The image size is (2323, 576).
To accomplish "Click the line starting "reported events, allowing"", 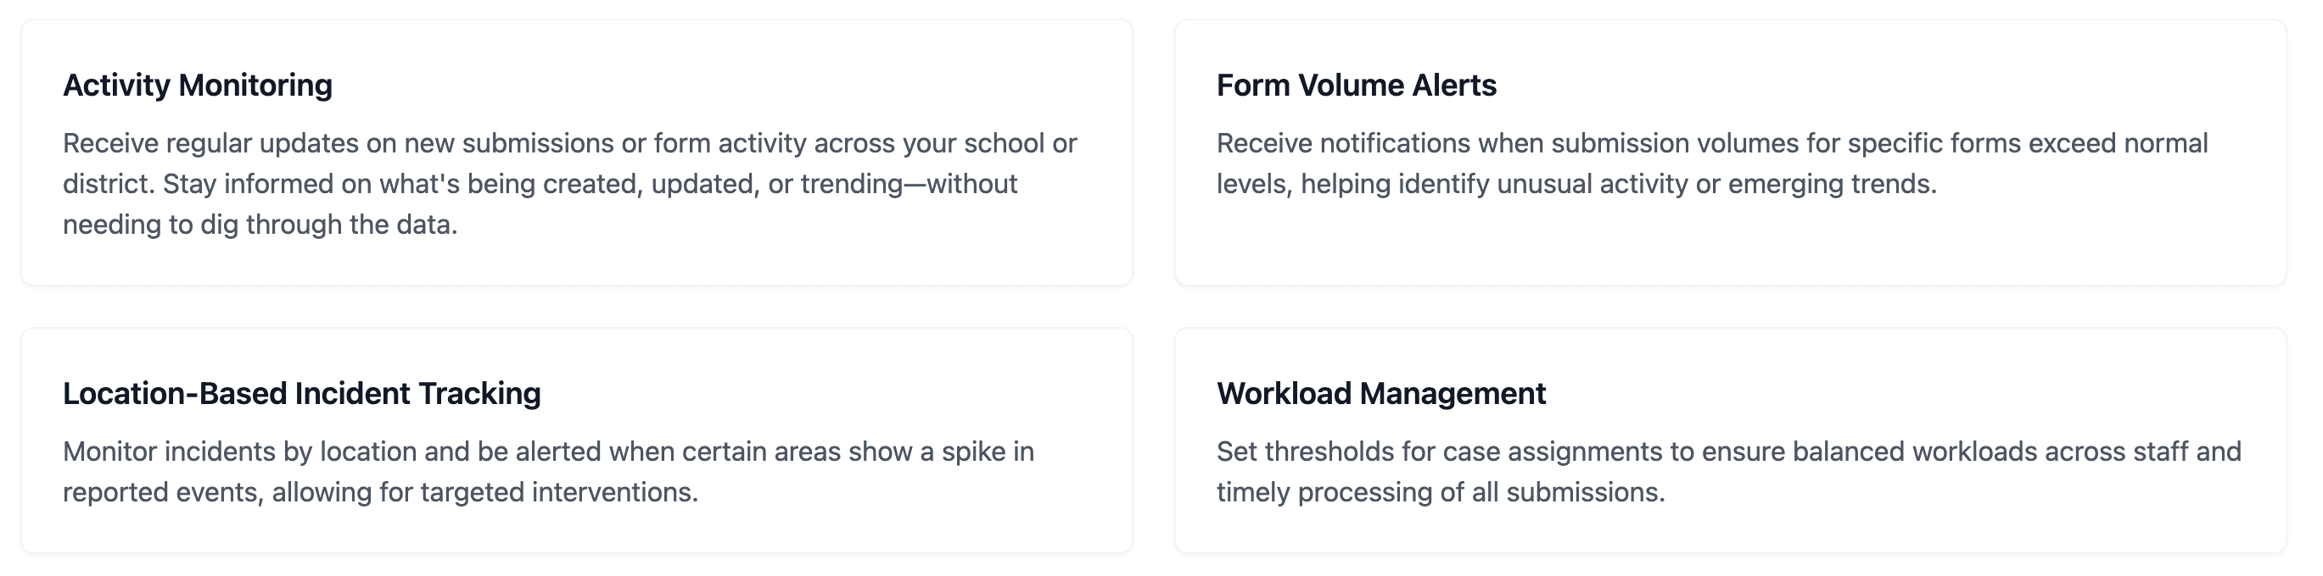I will click(381, 492).
